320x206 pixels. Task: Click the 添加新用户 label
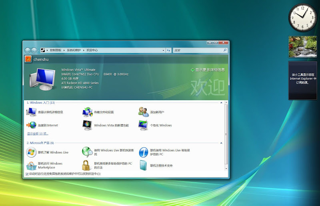157,112
